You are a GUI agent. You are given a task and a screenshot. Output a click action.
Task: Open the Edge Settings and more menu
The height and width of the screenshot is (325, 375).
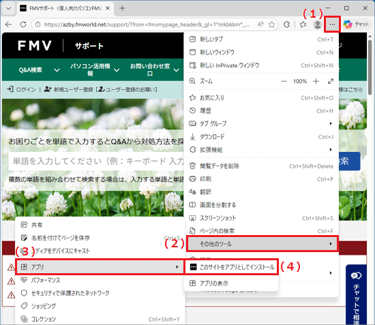tap(332, 24)
